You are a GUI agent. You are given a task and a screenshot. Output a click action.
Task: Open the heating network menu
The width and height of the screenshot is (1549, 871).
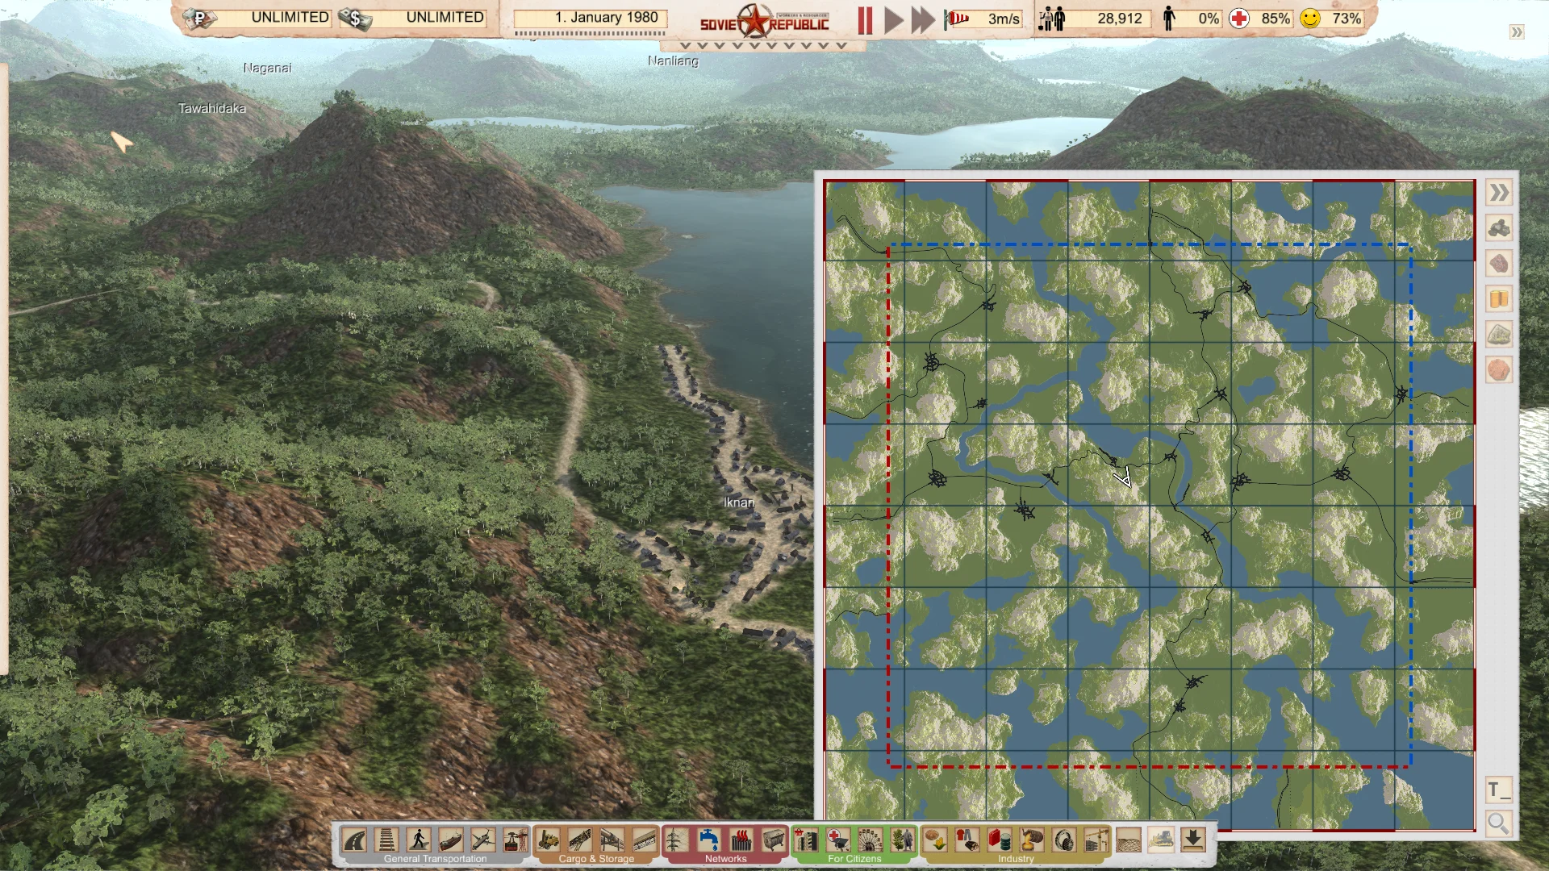pyautogui.click(x=741, y=841)
